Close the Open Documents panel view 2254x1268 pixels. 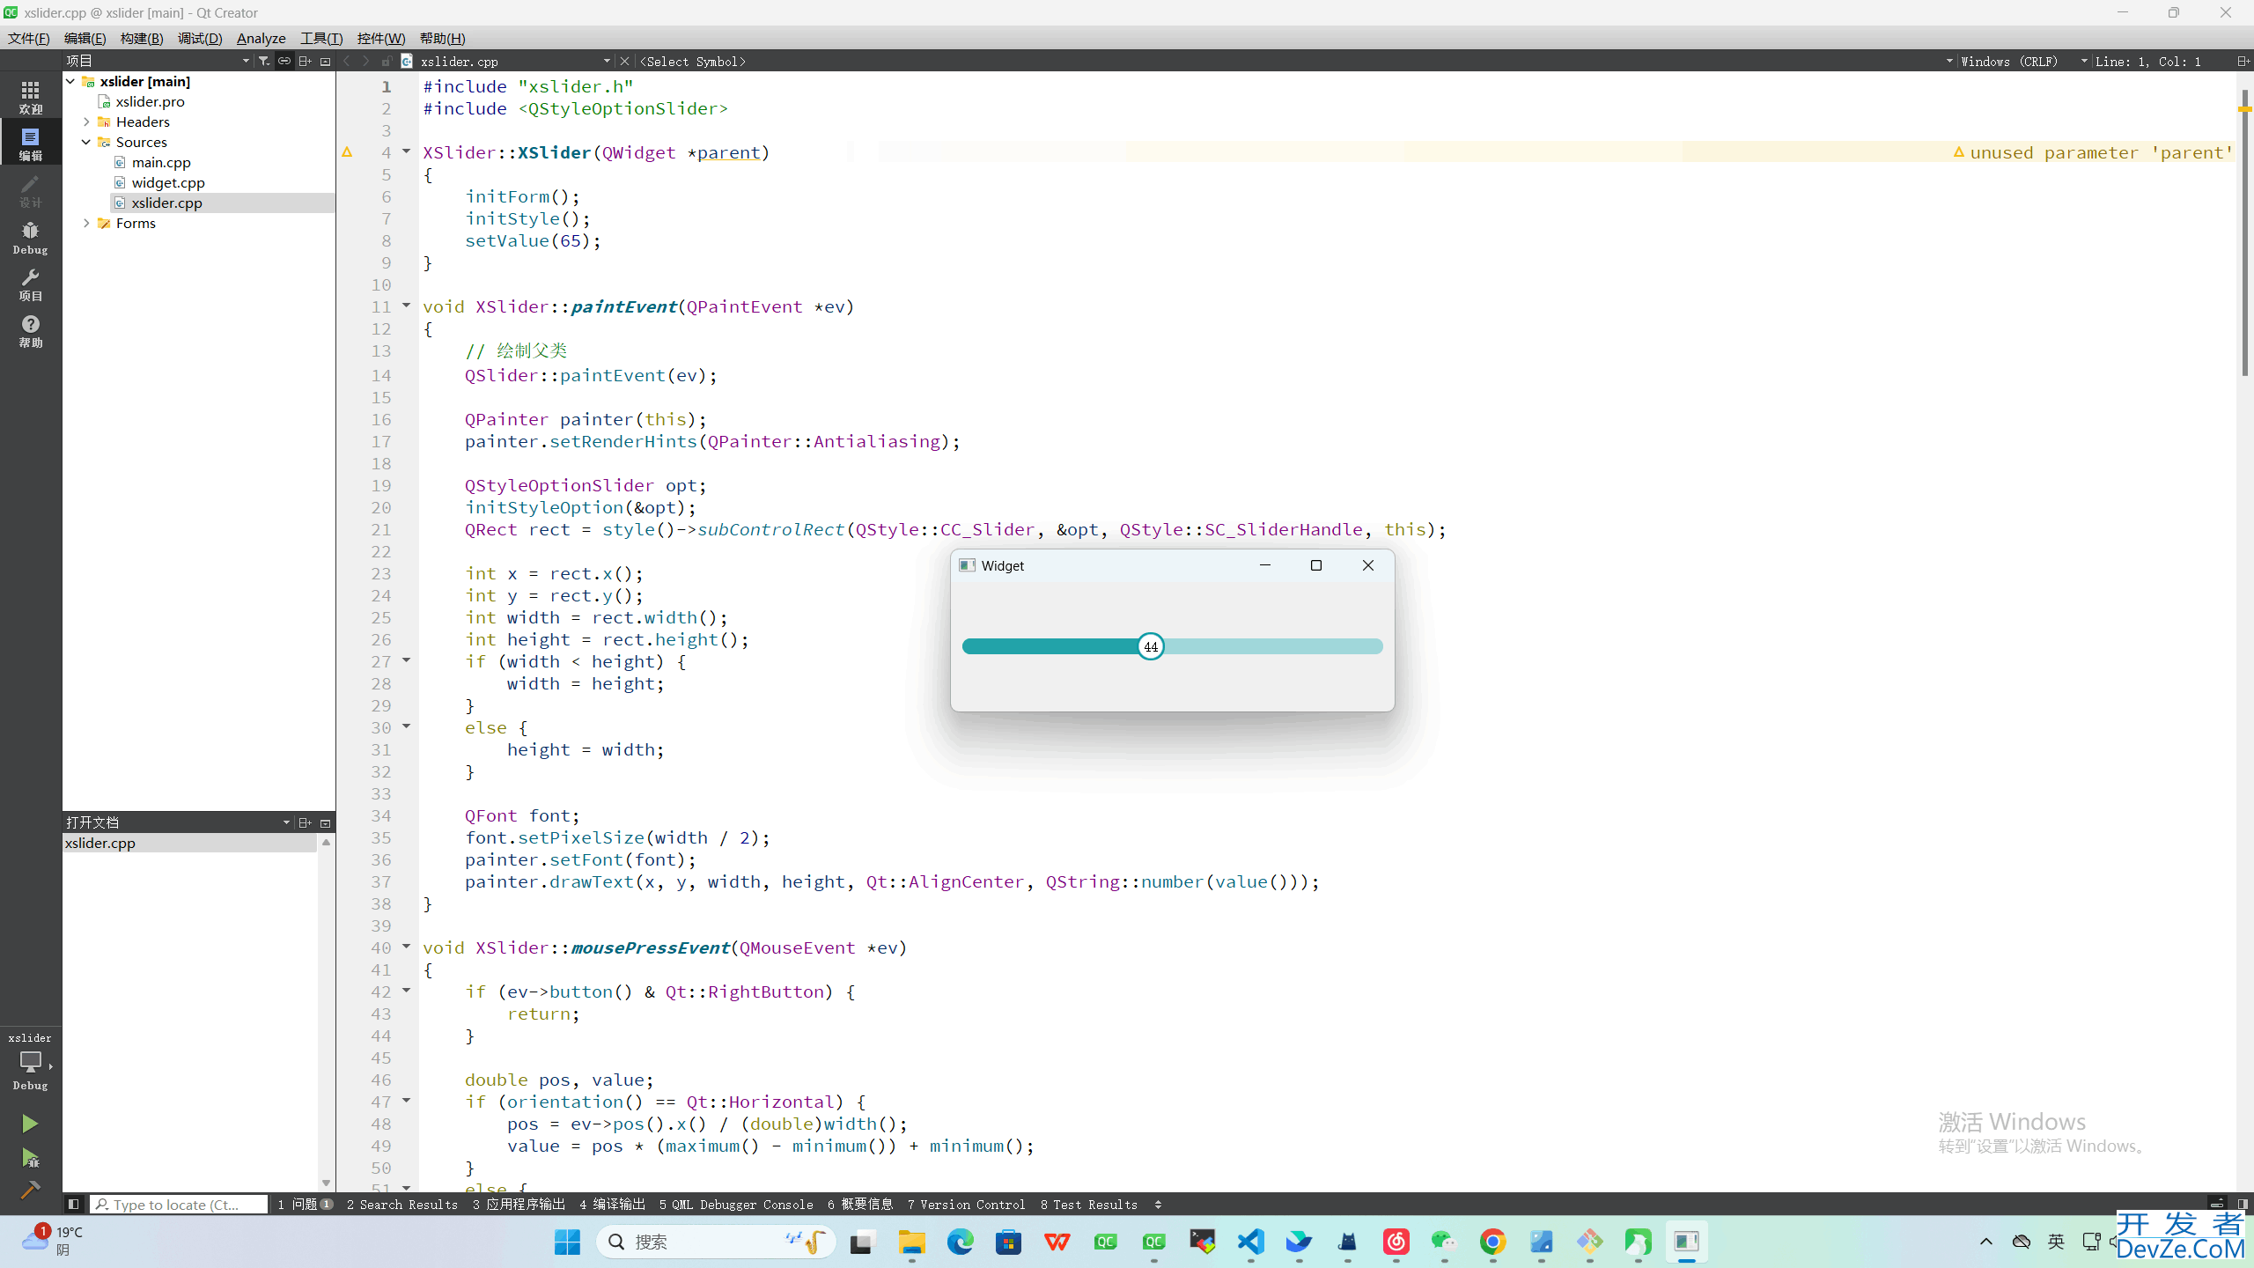click(x=325, y=822)
